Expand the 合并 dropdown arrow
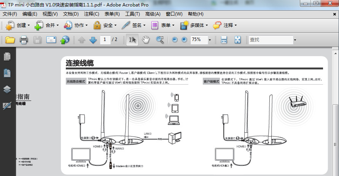 58,25
